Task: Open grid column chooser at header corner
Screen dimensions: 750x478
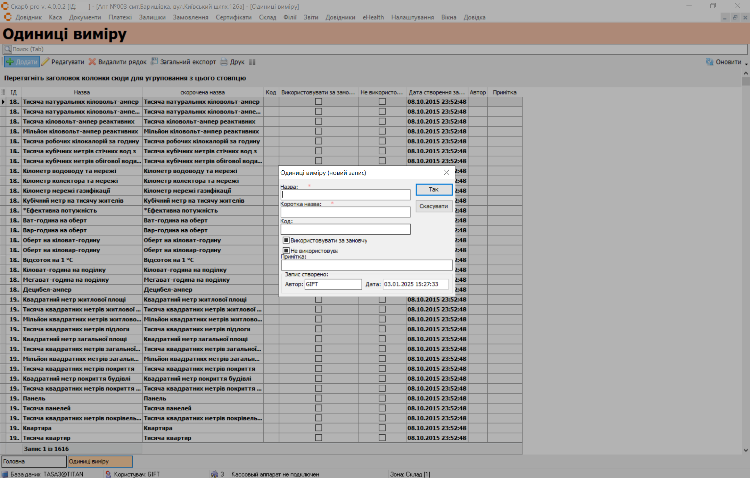Action: [x=3, y=92]
